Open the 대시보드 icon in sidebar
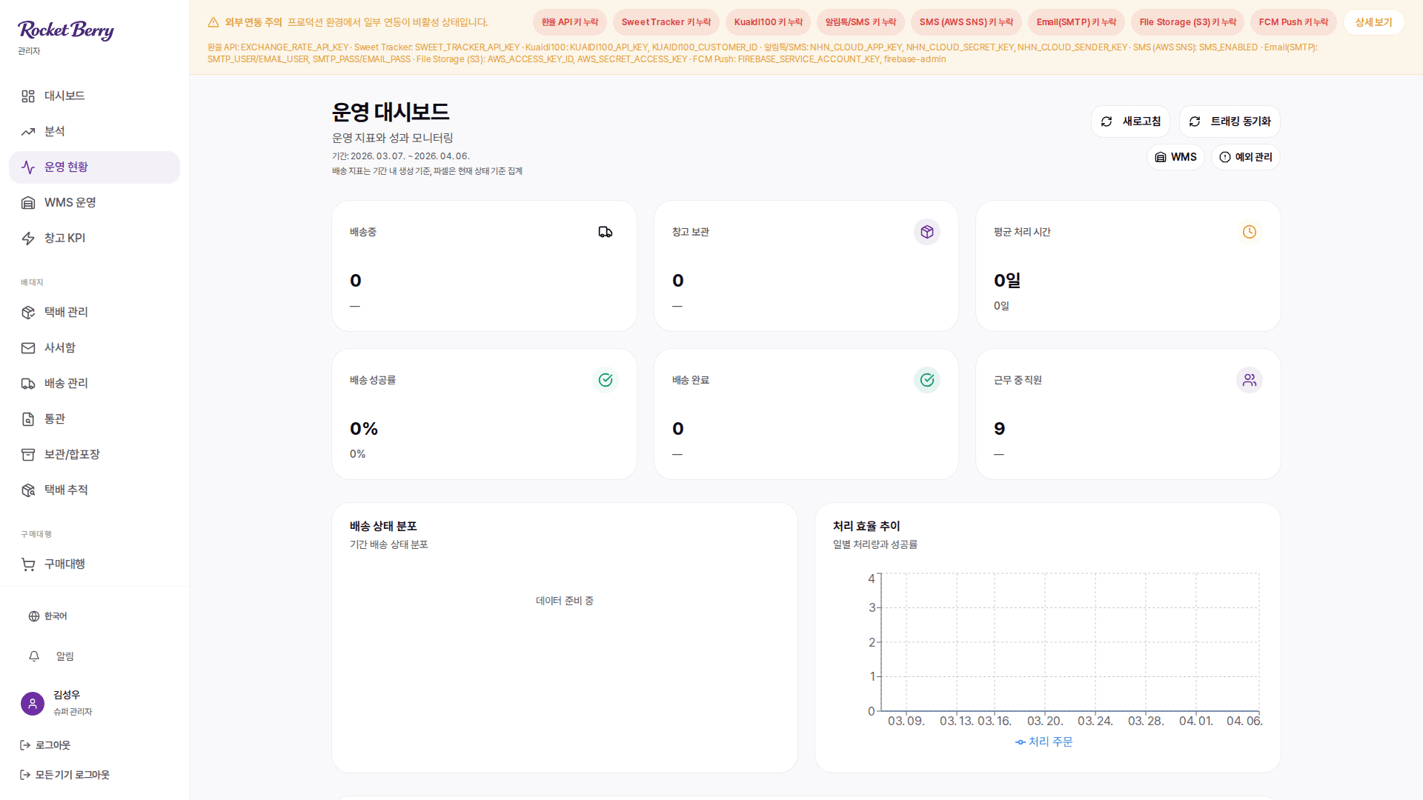This screenshot has width=1423, height=800. click(30, 96)
